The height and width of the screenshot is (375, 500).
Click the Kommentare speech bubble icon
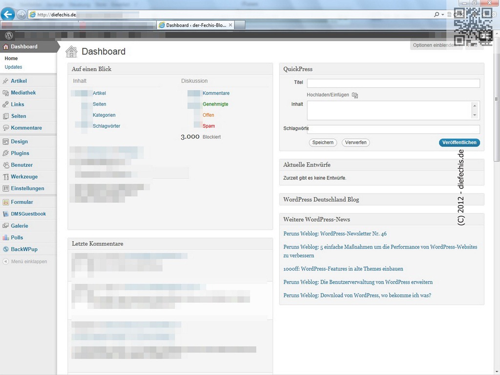[5, 128]
